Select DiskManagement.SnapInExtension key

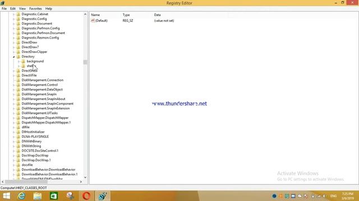(x=45, y=108)
